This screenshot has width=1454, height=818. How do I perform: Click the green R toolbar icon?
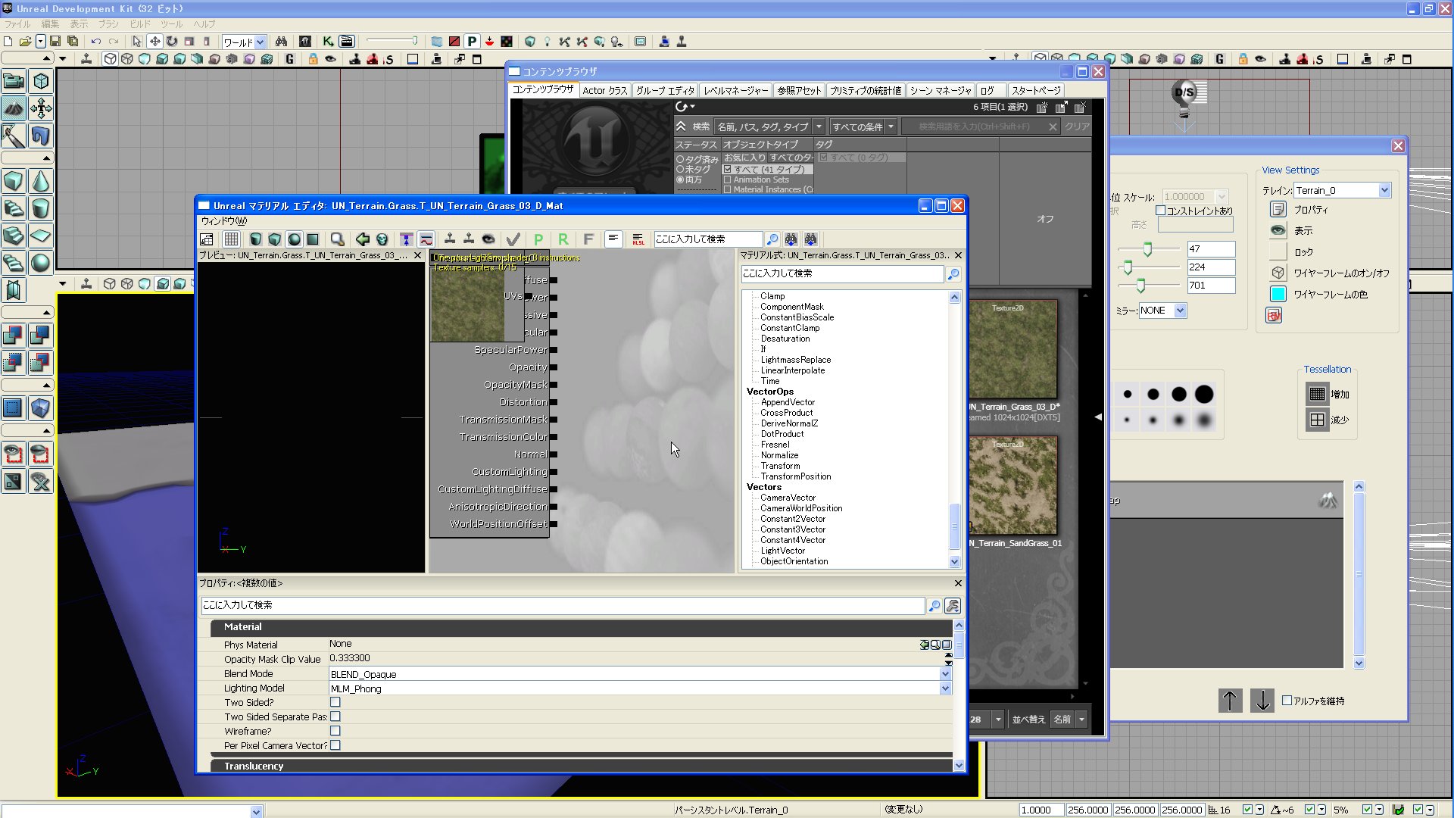pos(563,239)
